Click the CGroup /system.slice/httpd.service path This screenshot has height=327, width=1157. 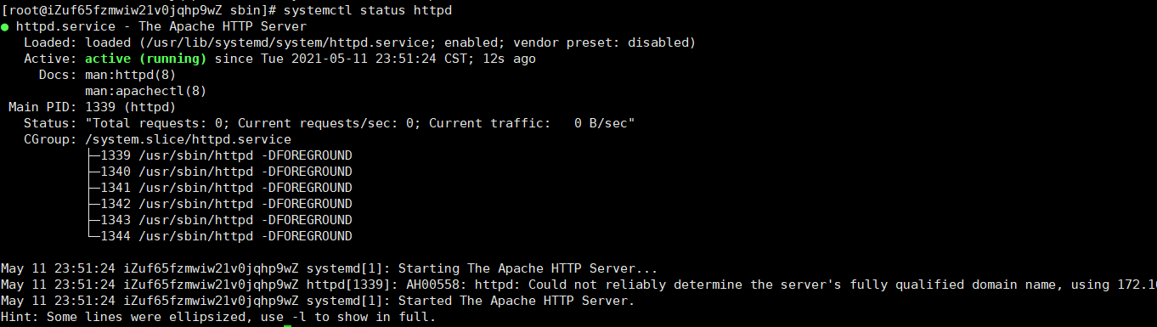click(x=188, y=139)
